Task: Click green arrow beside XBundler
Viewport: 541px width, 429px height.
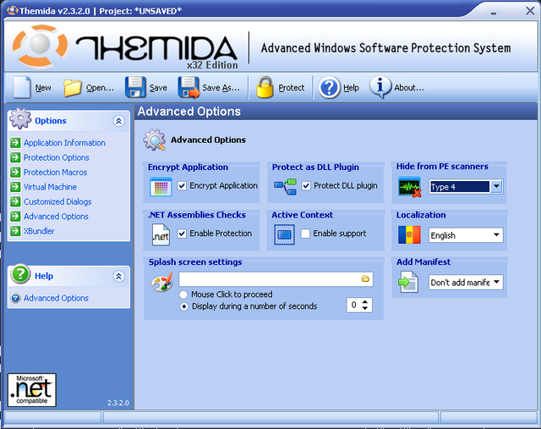Action: pyautogui.click(x=15, y=231)
